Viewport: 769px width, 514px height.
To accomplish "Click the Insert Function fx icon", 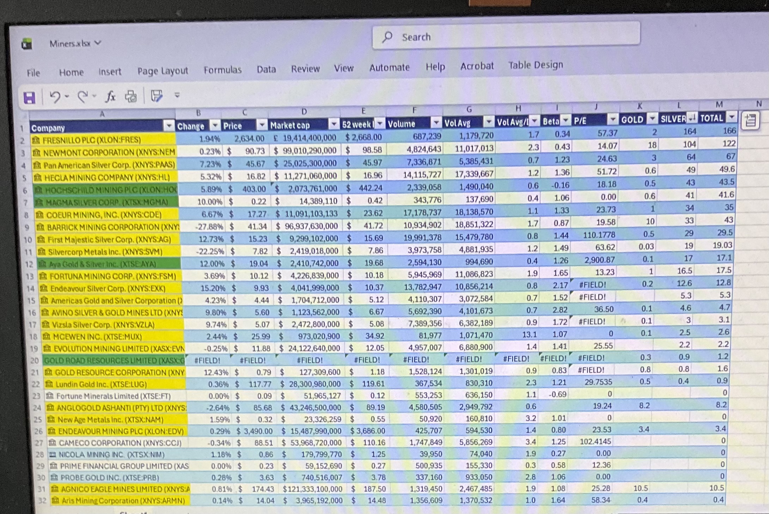I will [110, 96].
